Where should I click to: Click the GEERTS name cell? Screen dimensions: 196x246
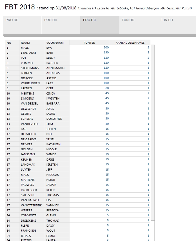[32, 114]
